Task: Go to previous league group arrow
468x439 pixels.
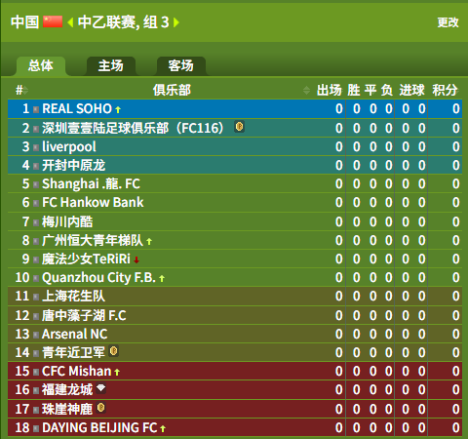Action: coord(70,22)
